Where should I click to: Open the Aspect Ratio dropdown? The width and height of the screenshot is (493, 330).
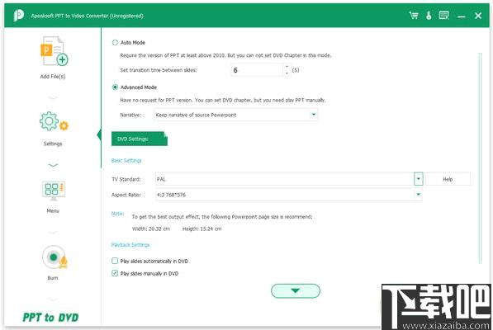289,195
